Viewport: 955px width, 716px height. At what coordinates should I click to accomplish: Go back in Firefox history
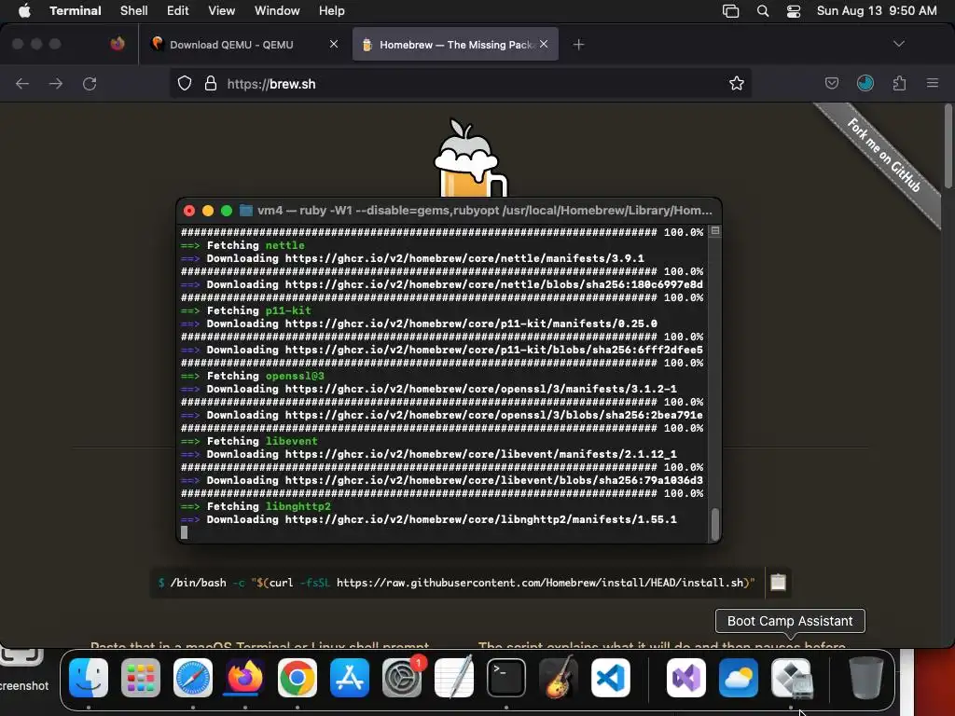(22, 83)
